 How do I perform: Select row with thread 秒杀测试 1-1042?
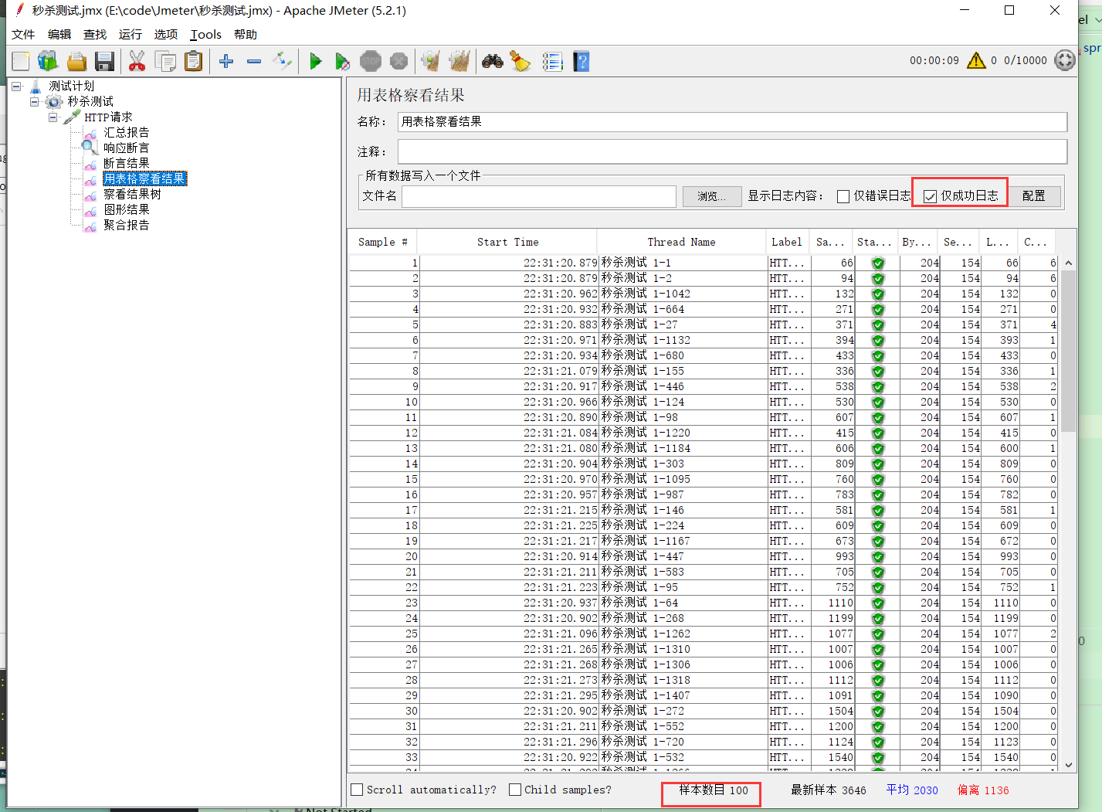pos(703,294)
